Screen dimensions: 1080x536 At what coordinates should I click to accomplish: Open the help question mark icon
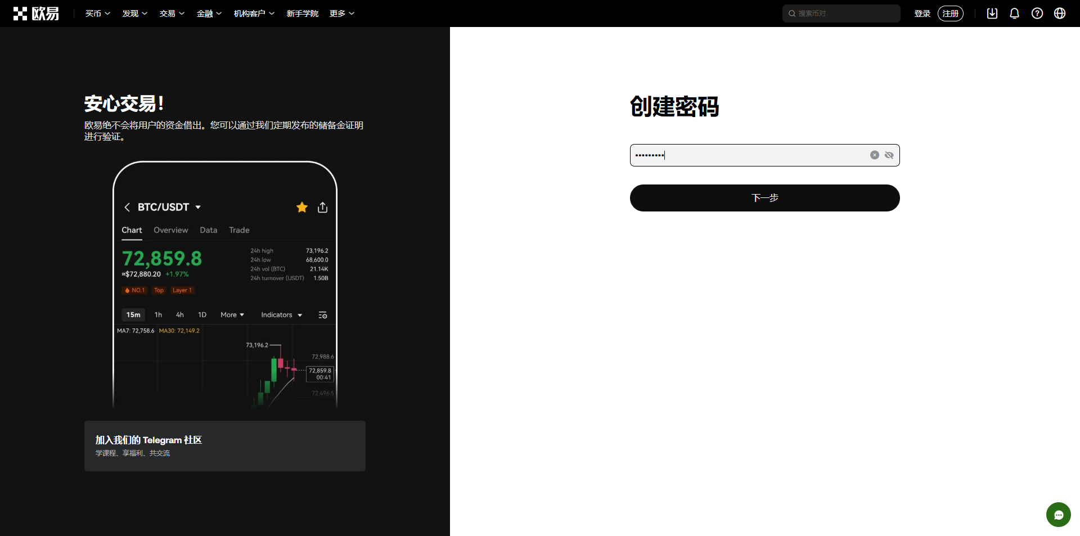click(x=1037, y=13)
